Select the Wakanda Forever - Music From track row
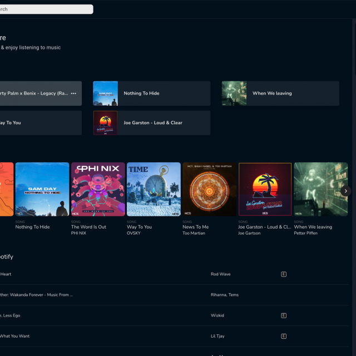 pos(174,295)
